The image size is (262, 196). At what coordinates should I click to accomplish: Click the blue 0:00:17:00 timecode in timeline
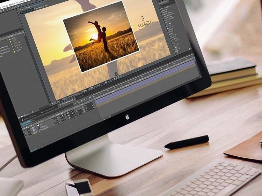(26, 123)
